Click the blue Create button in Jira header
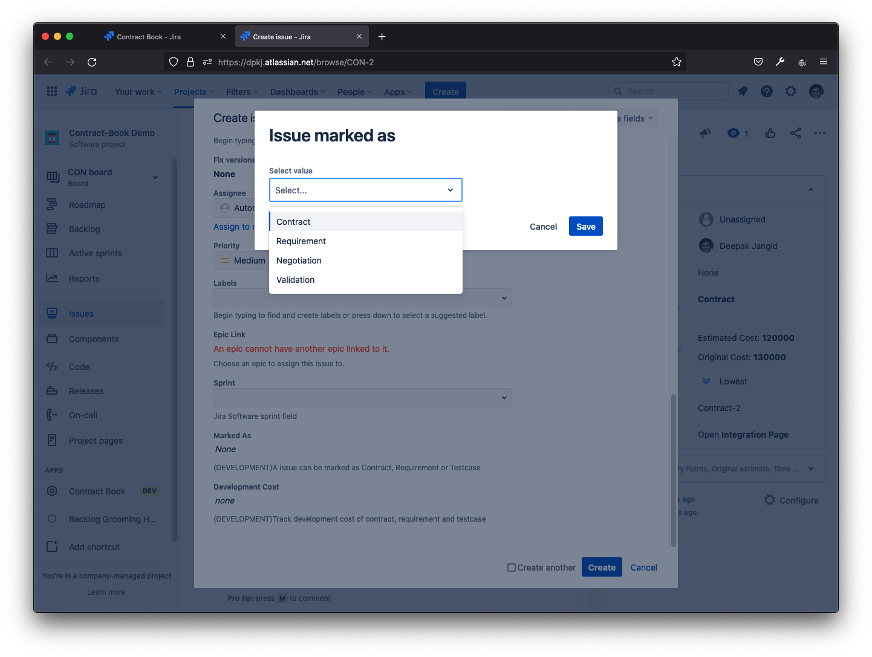 446,91
